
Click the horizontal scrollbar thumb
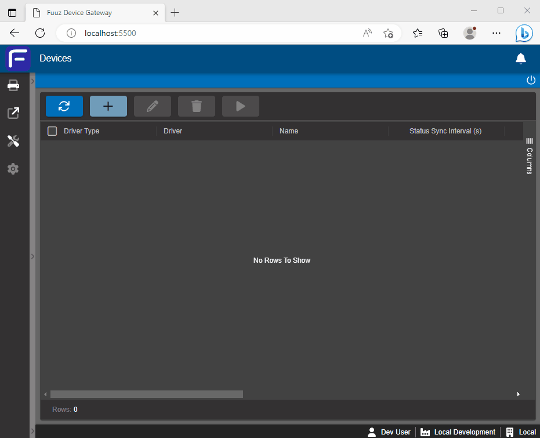pyautogui.click(x=147, y=394)
